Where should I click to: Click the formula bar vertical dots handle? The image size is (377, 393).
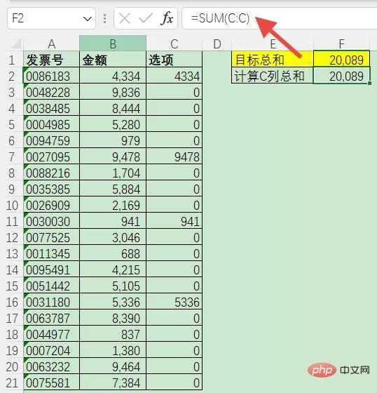(x=104, y=18)
